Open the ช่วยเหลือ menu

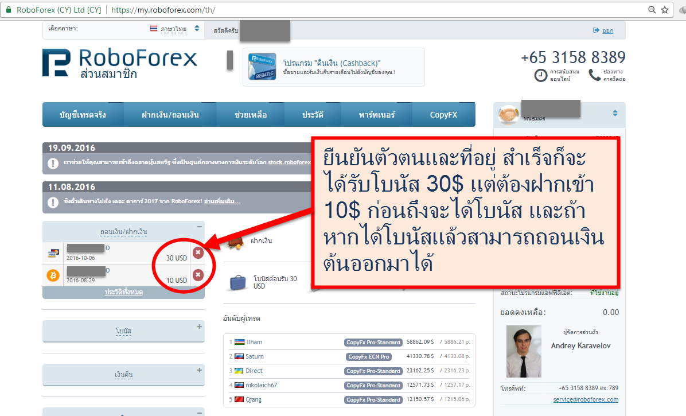tap(251, 115)
